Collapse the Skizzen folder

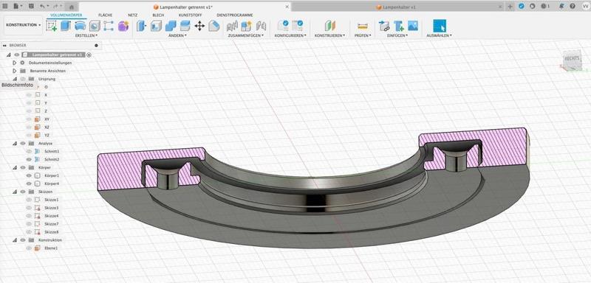(x=15, y=192)
